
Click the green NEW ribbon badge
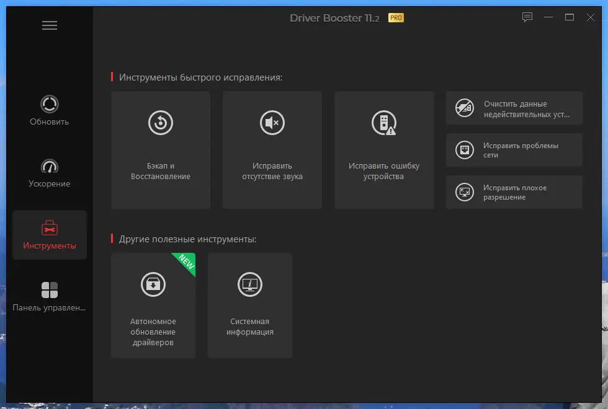(x=186, y=262)
